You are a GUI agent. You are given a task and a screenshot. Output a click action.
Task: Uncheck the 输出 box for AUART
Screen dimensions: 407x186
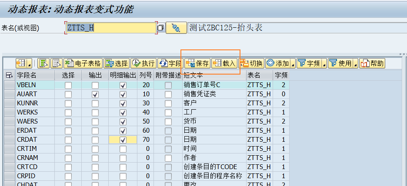(x=95, y=95)
